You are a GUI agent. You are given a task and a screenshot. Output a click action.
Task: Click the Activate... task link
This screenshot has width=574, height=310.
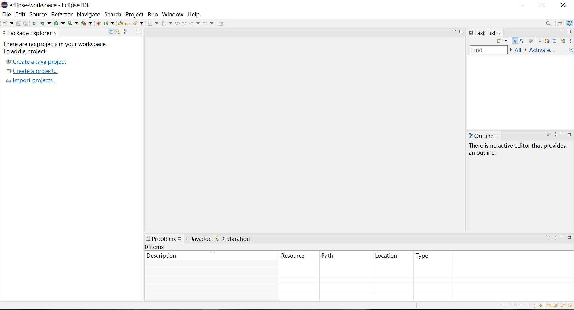tap(541, 50)
